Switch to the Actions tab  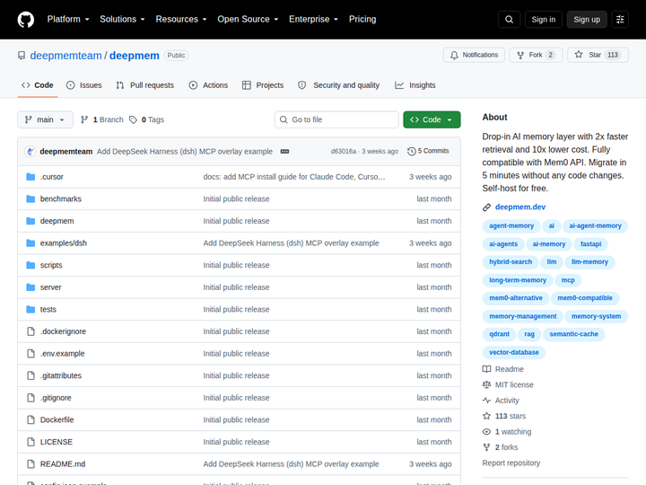pyautogui.click(x=208, y=85)
